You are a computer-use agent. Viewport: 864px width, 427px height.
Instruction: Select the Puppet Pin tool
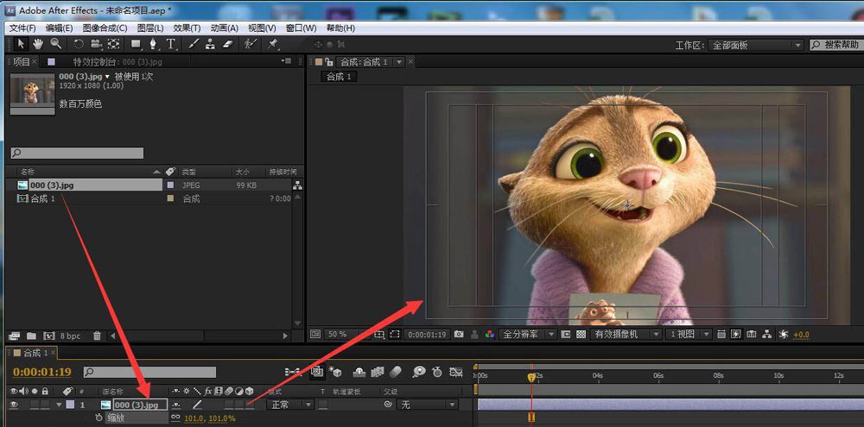pos(273,44)
